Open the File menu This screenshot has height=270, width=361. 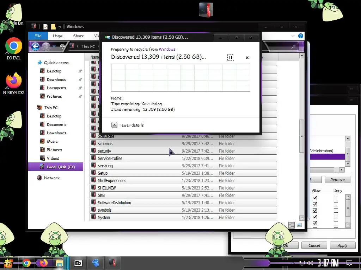[x=38, y=36]
